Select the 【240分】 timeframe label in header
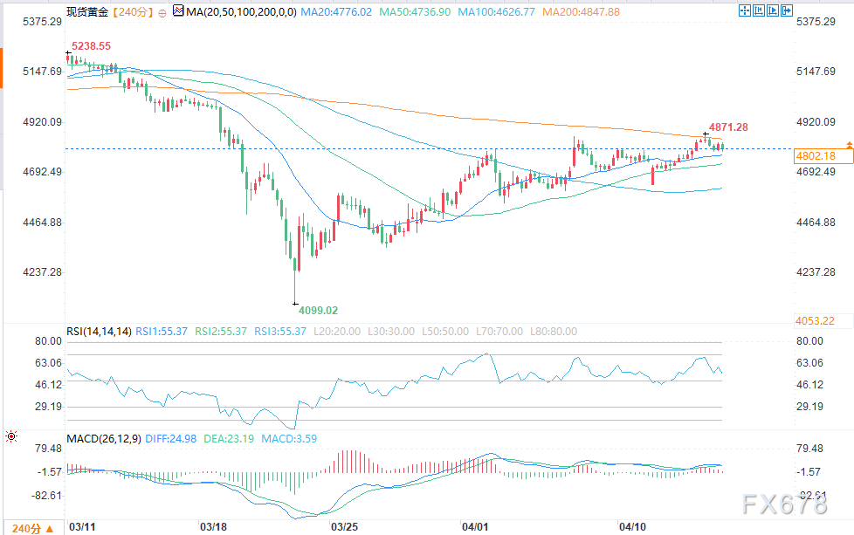The width and height of the screenshot is (854, 535). [132, 12]
